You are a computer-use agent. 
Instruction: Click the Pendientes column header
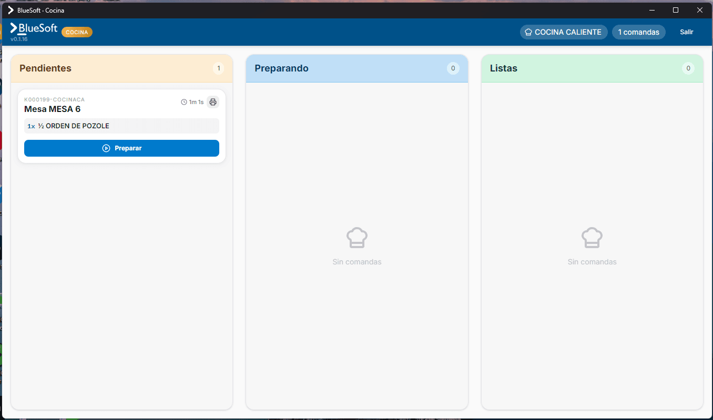[121, 68]
